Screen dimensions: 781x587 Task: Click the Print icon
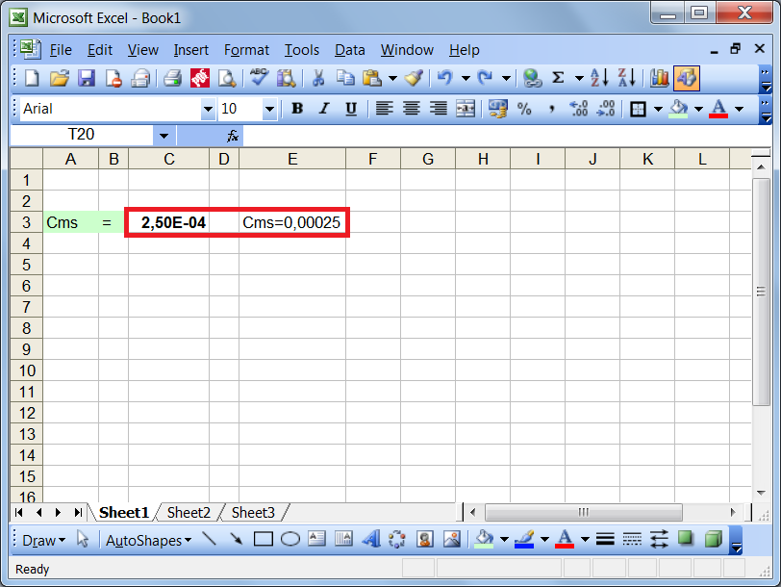coord(172,78)
